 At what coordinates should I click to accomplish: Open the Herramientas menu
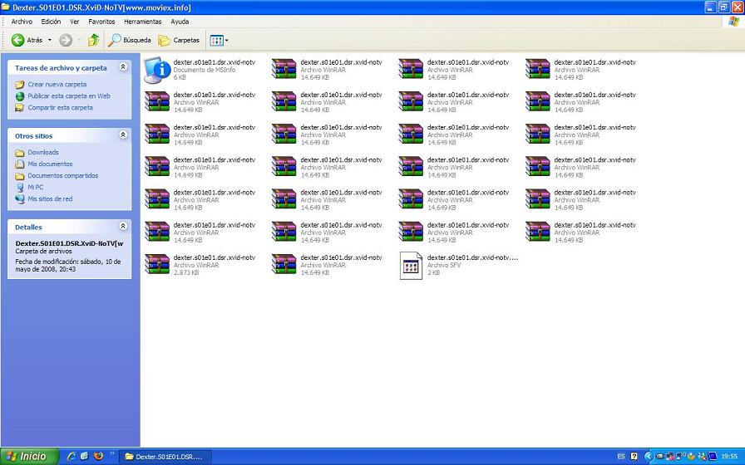143,22
